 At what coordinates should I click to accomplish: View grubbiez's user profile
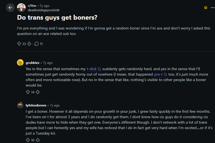(x=33, y=63)
